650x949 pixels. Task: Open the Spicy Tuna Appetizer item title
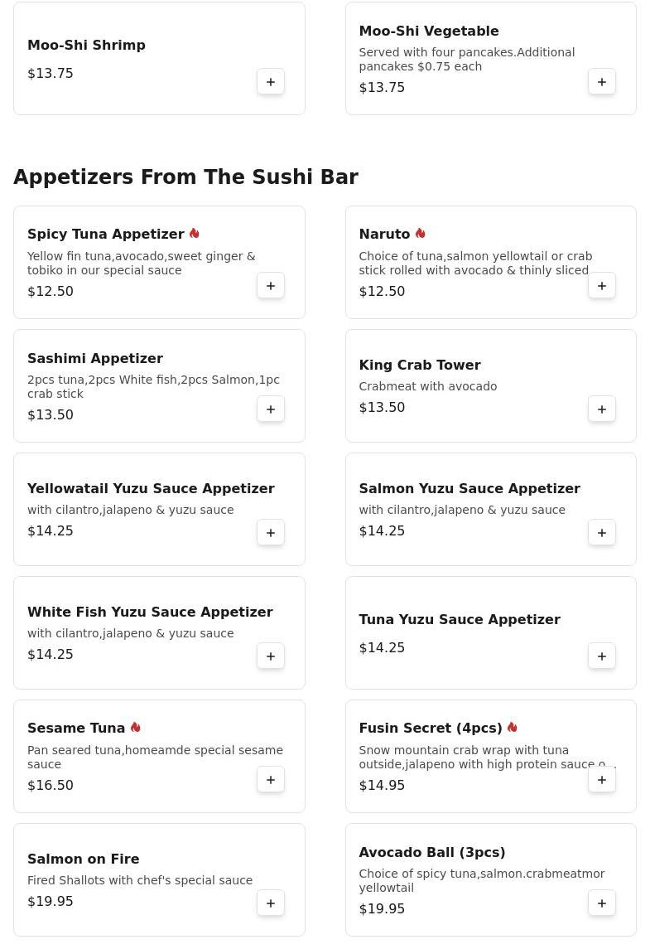pos(106,235)
